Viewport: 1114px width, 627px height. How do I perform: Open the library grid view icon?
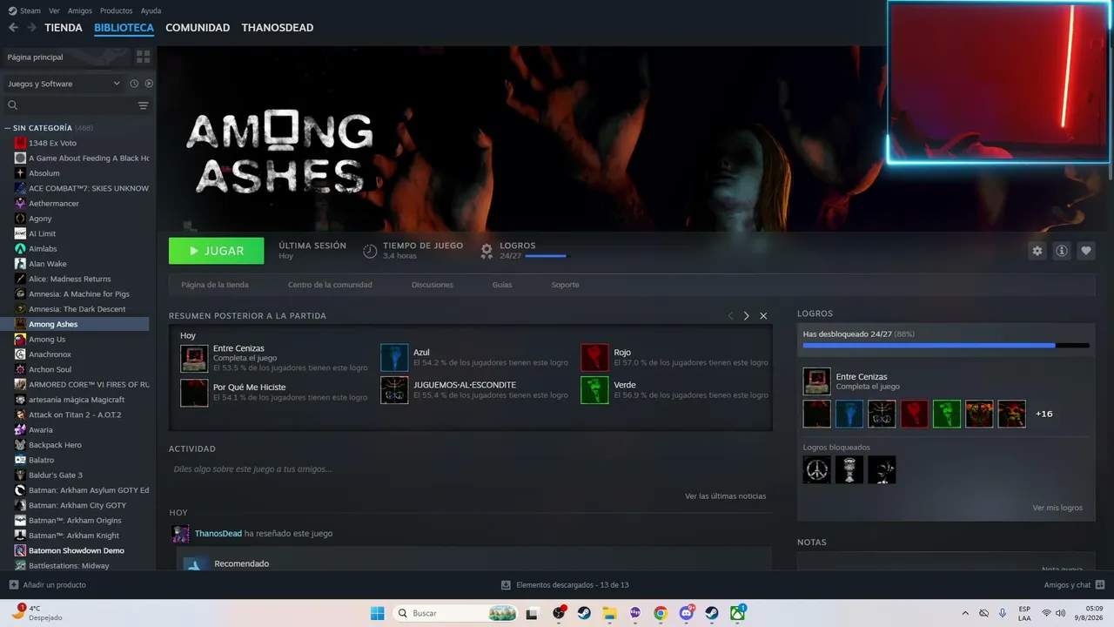(x=143, y=57)
